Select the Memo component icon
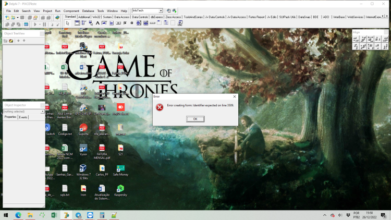Image resolution: width=391 pixels, height=220 pixels. click(111, 23)
